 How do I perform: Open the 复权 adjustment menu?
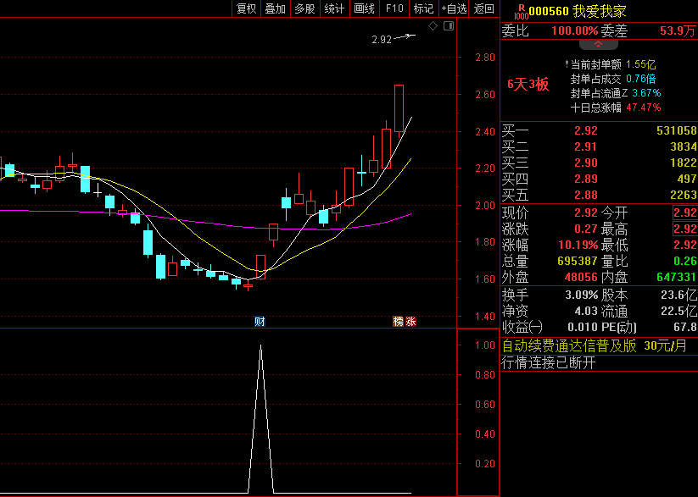pos(246,8)
